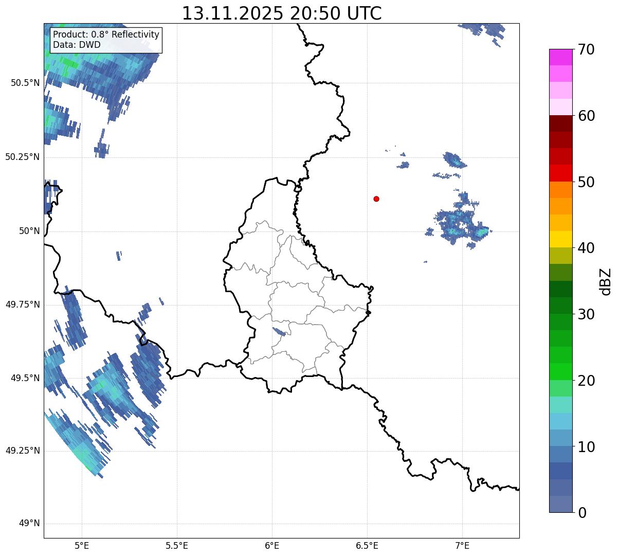
Task: Click the 7°E longitude label
Action: [x=462, y=546]
